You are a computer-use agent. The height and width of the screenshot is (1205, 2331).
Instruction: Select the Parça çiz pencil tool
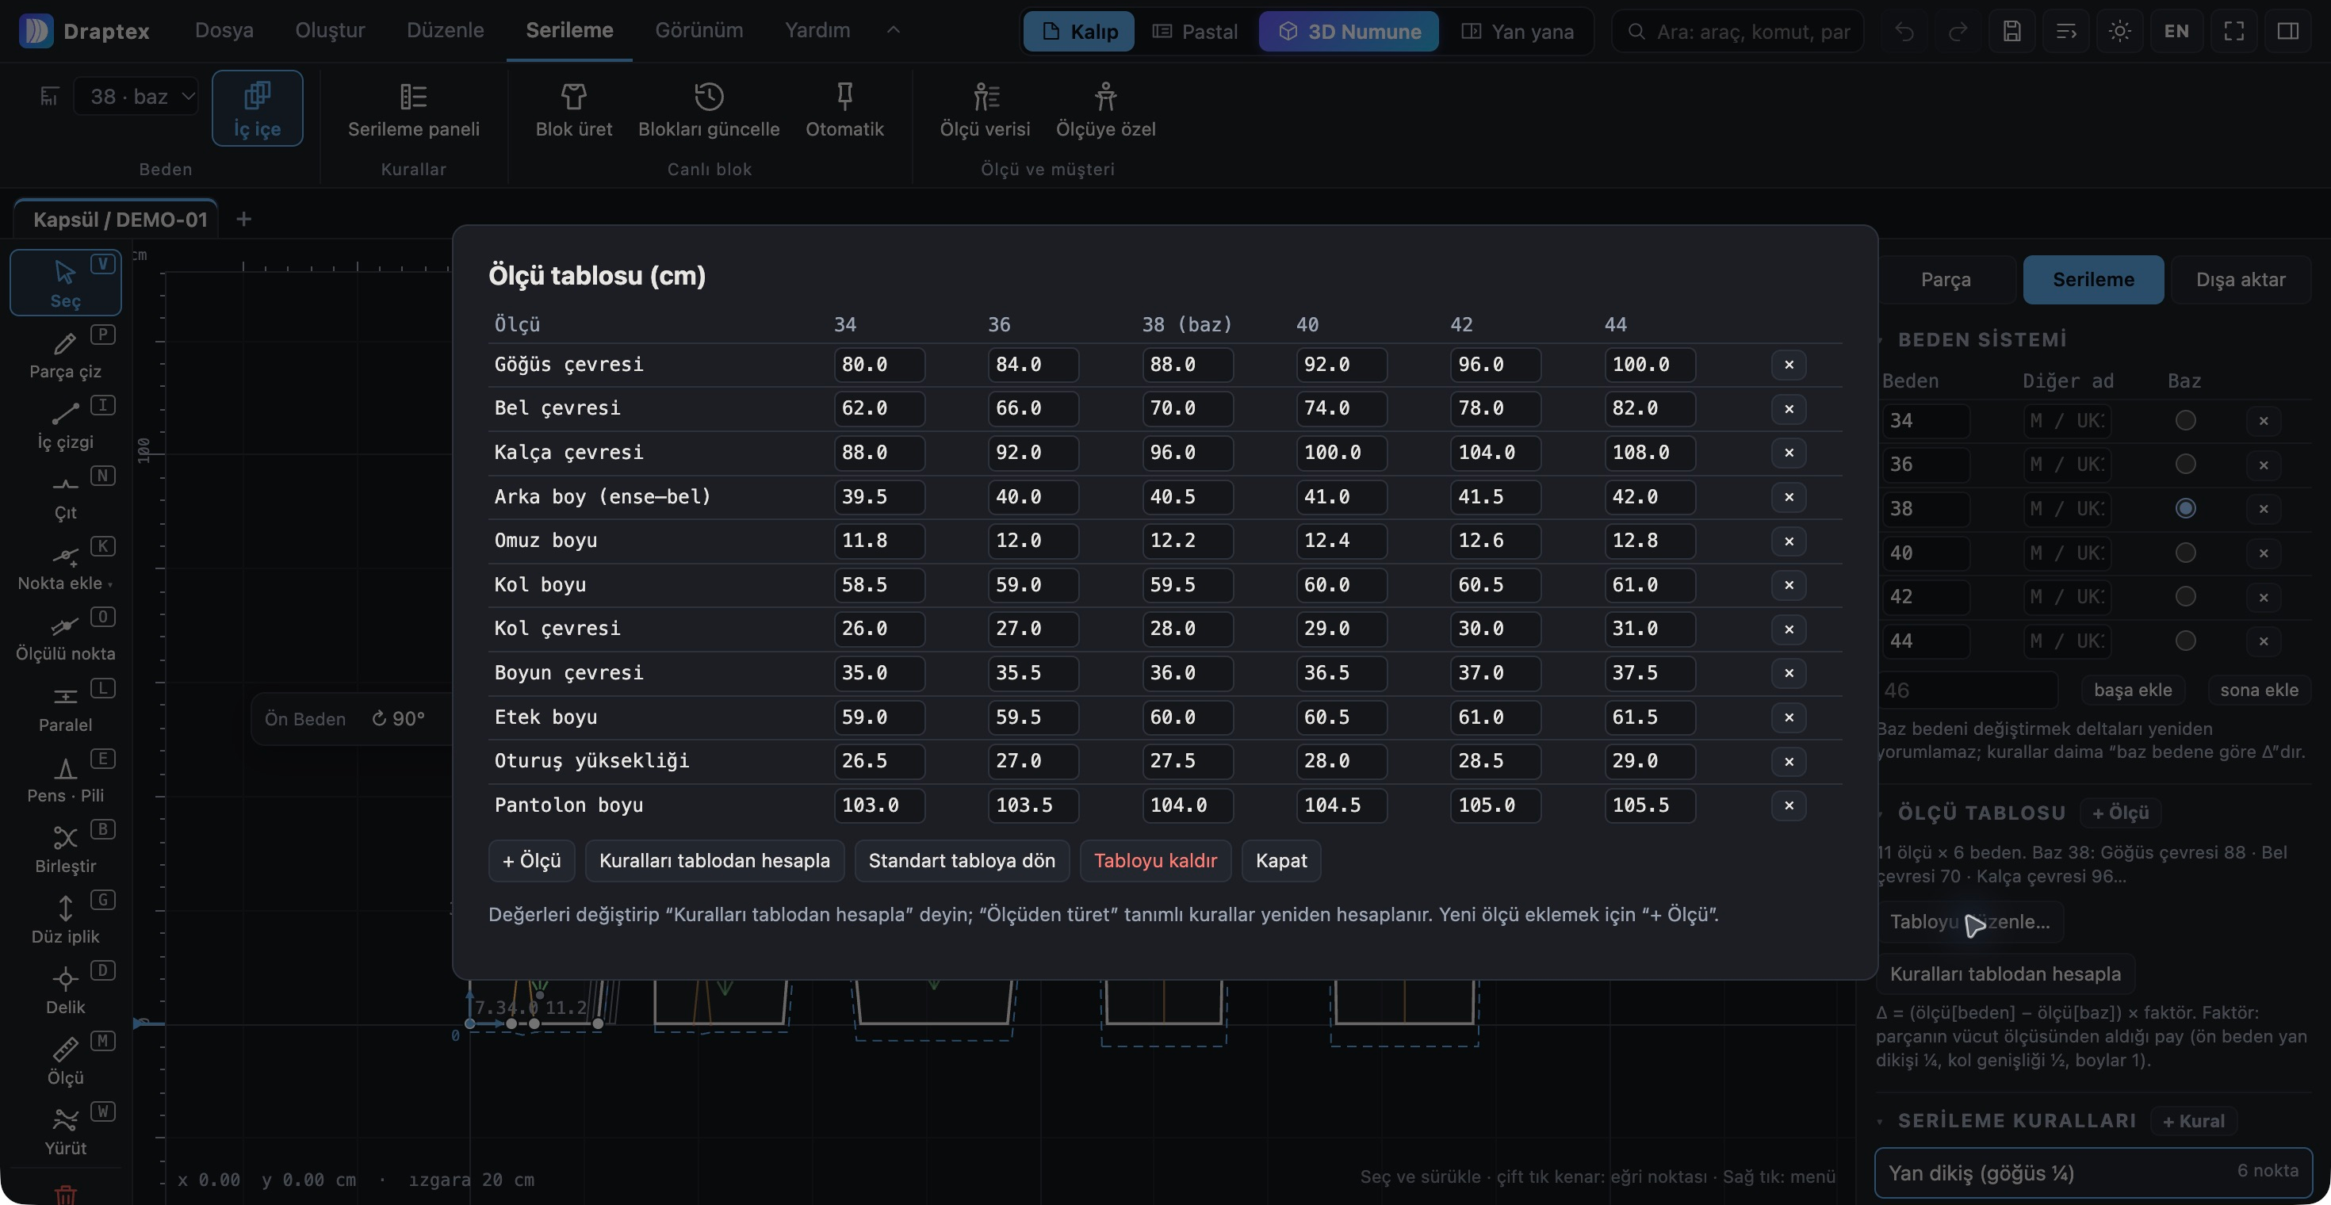click(x=65, y=354)
